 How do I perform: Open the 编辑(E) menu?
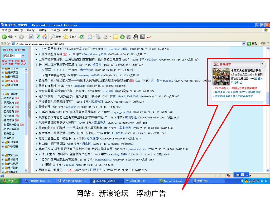tap(18, 30)
